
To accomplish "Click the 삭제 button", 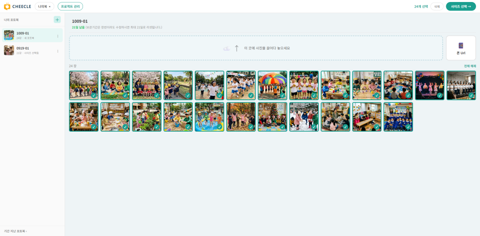I will 437,6.
